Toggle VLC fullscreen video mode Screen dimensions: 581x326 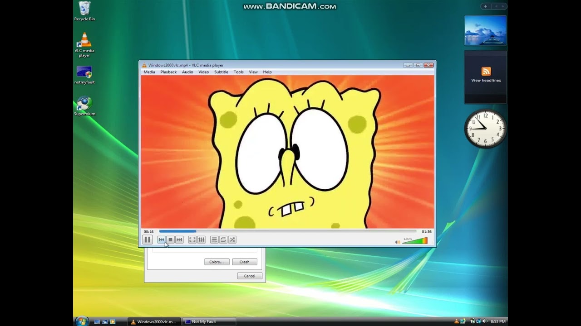192,240
